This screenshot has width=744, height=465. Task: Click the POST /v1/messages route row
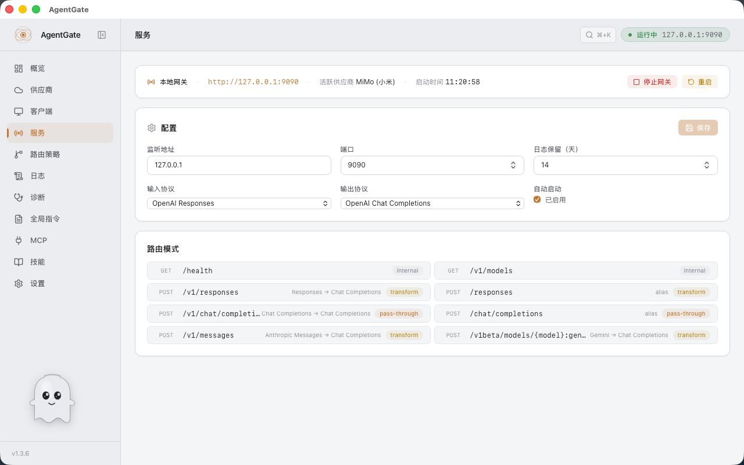(289, 335)
